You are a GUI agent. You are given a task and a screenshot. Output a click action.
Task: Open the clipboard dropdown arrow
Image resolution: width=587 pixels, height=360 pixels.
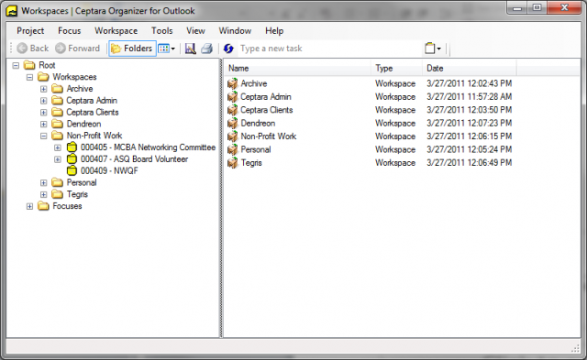pos(439,49)
